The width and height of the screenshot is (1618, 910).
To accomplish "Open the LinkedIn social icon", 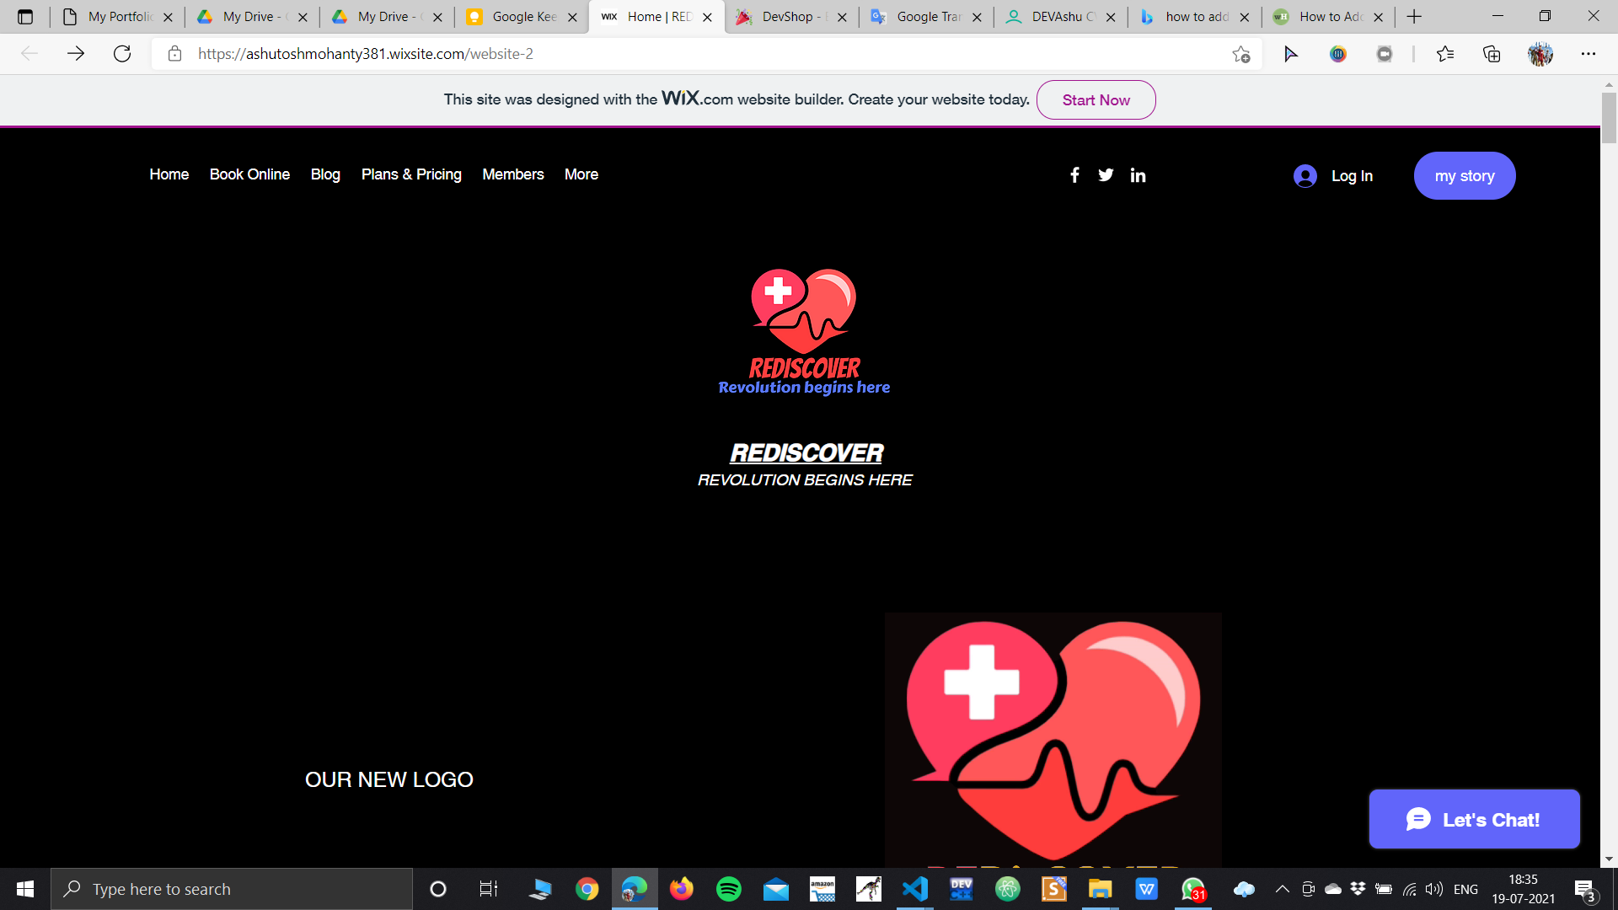I will tap(1138, 175).
